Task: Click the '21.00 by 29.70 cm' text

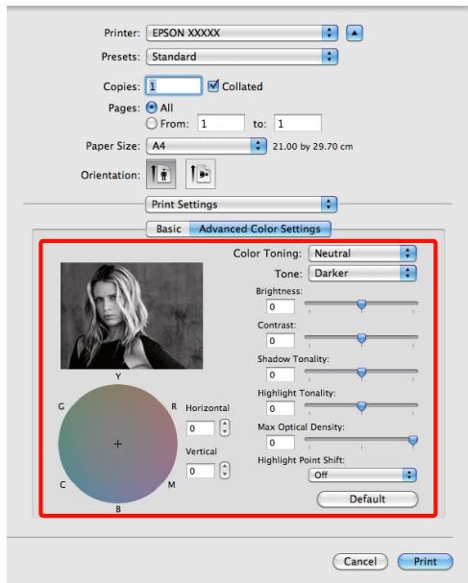Action: pyautogui.click(x=313, y=147)
